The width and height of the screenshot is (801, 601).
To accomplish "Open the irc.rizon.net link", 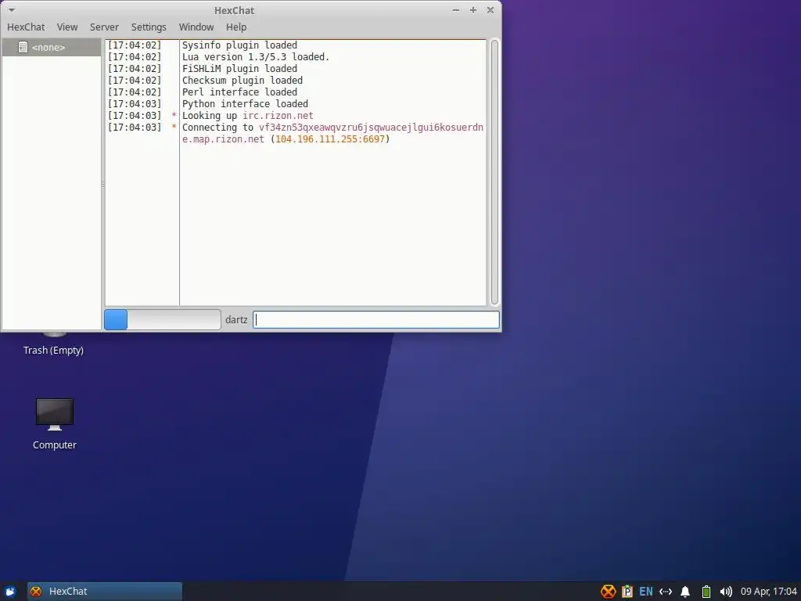I will [x=278, y=116].
